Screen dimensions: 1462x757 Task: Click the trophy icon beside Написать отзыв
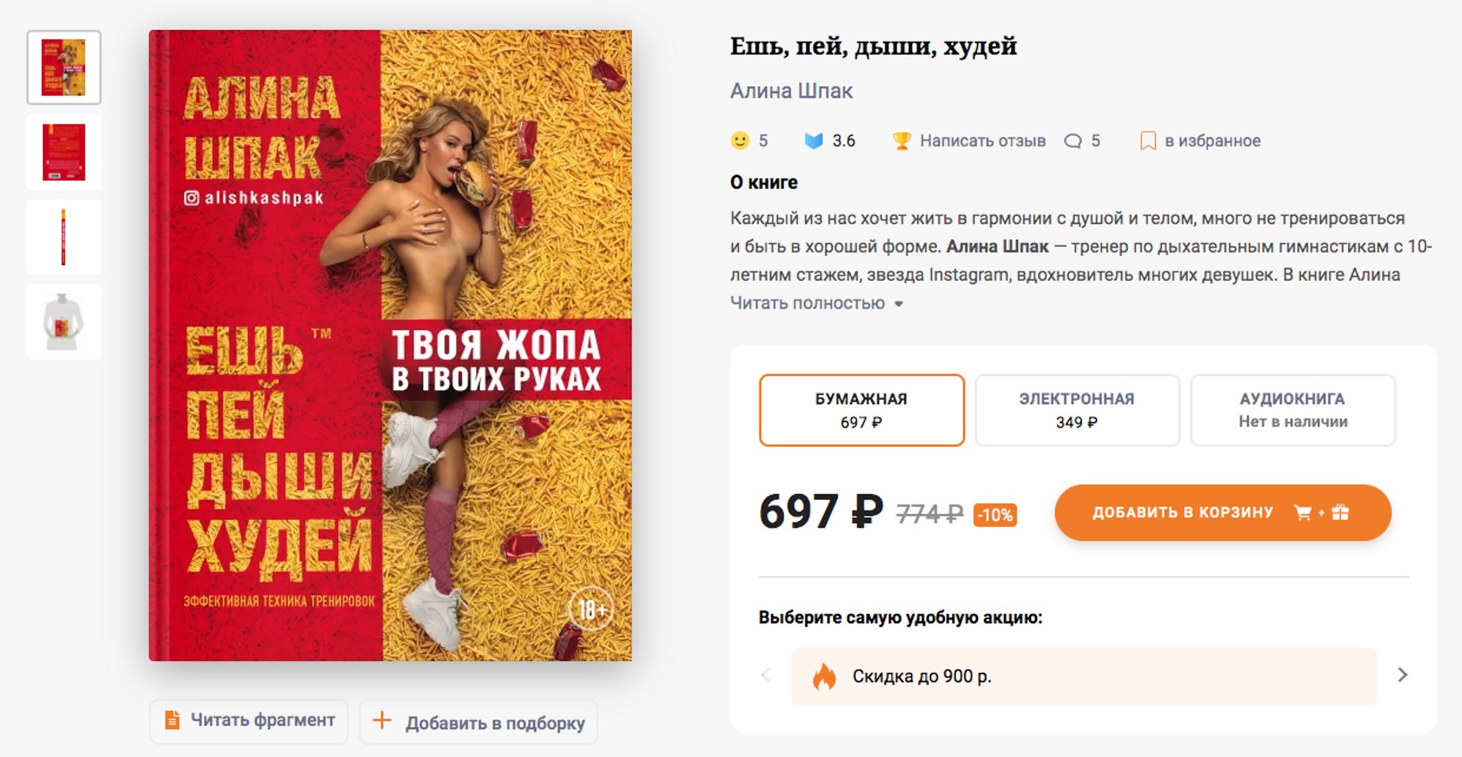point(901,141)
